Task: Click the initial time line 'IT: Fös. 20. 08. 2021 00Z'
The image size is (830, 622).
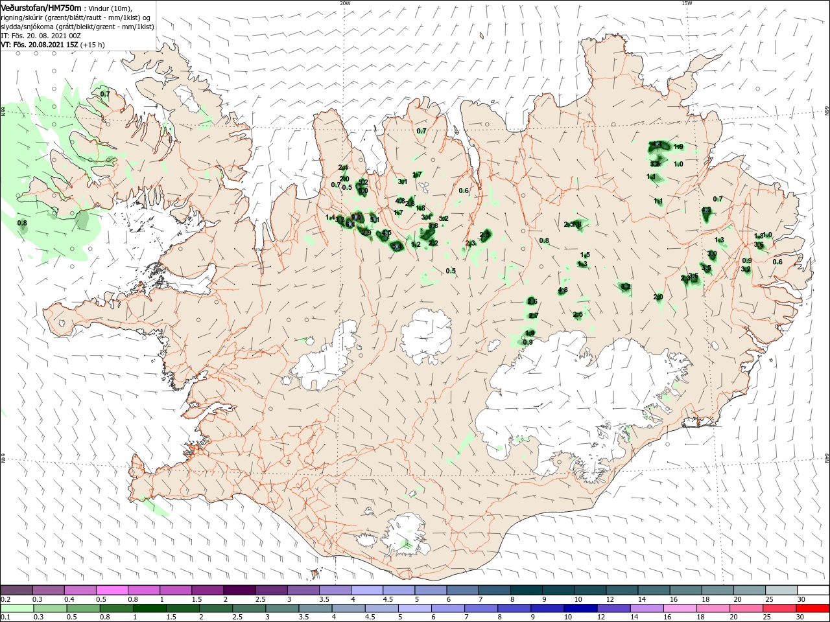Action: pyautogui.click(x=40, y=36)
